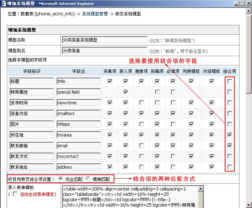
Task: Click the Internet Explorer icon in title bar
Action: (x=3, y=4)
